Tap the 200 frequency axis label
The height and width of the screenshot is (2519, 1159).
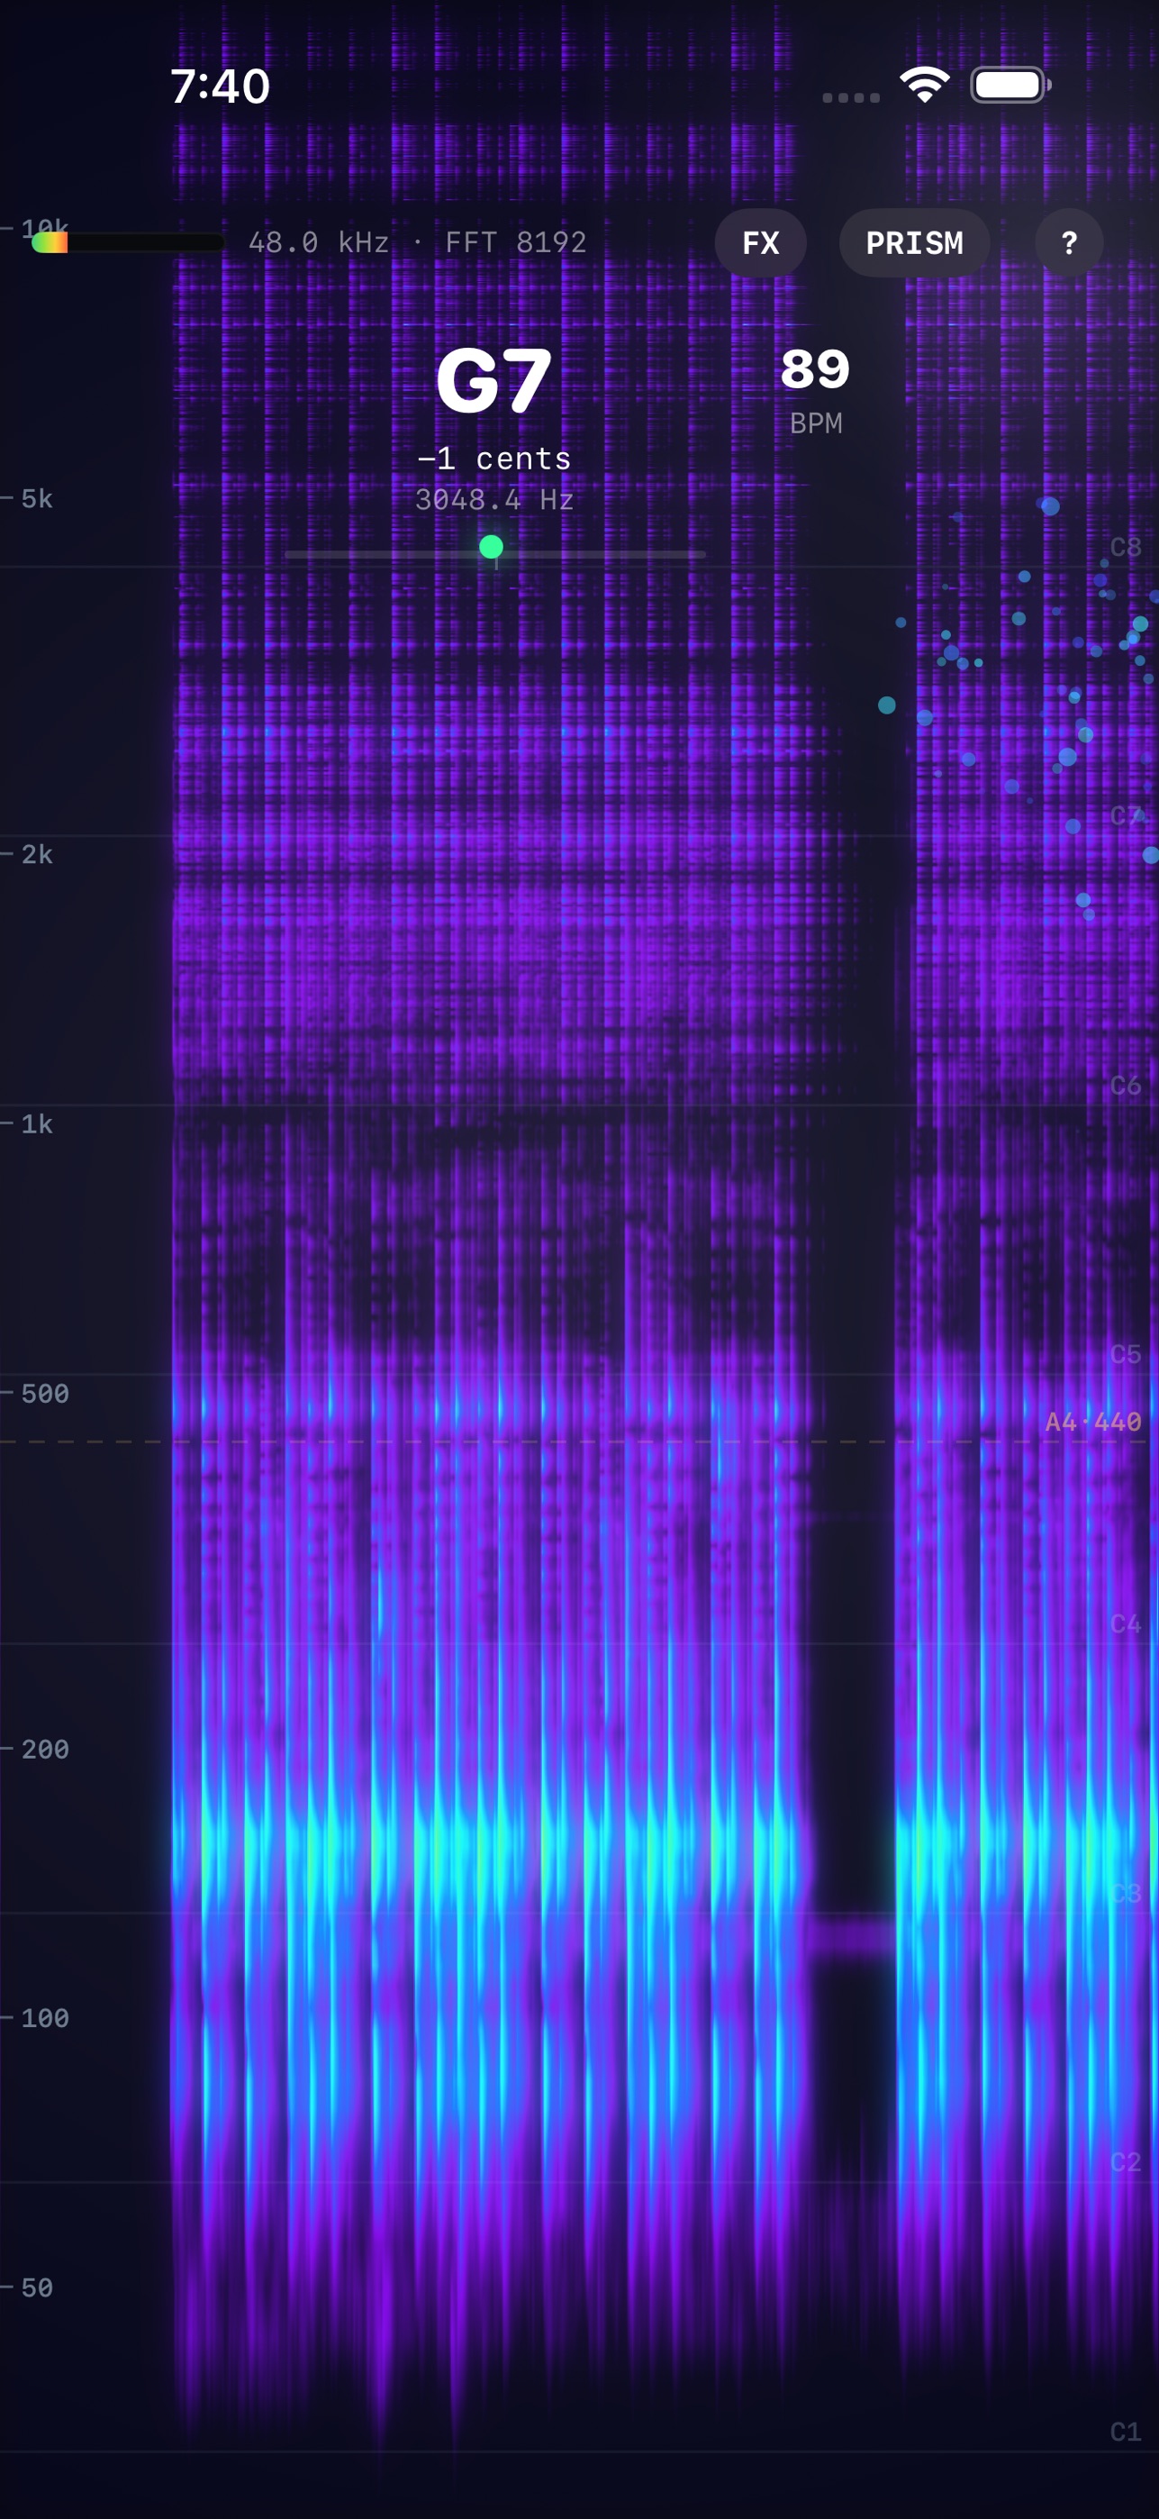coord(45,1750)
